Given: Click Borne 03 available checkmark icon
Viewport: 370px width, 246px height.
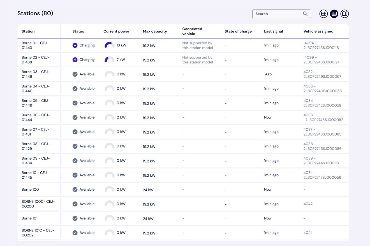Looking at the screenshot, I should click(x=75, y=74).
